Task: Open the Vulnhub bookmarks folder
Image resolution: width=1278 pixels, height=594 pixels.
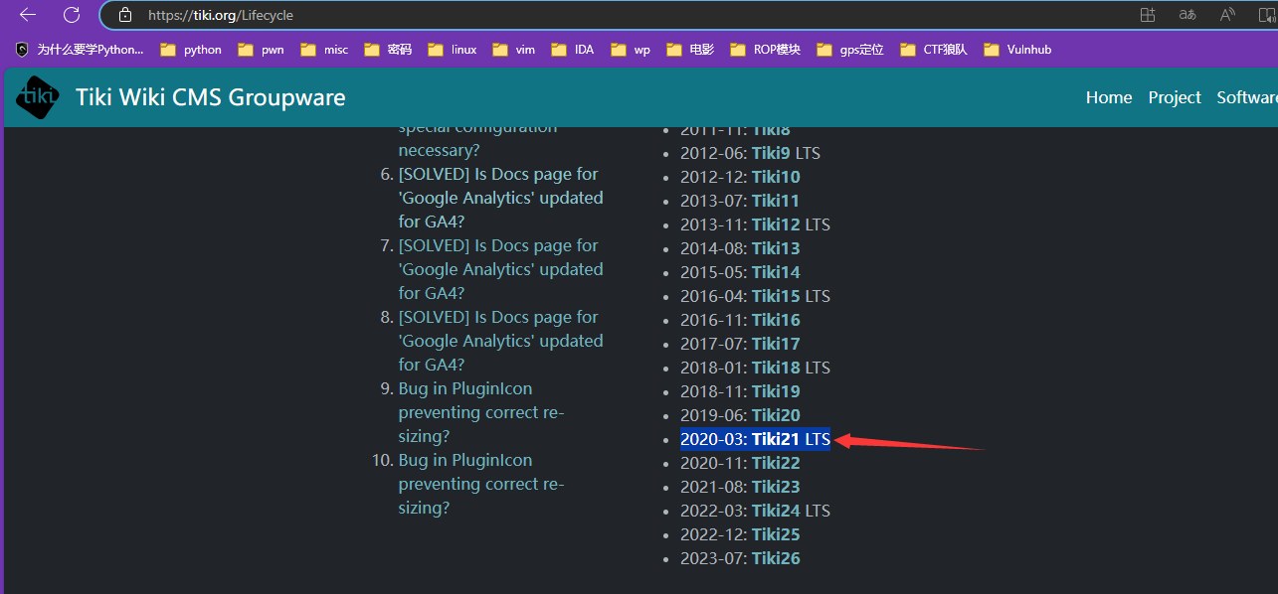Action: pos(1016,50)
